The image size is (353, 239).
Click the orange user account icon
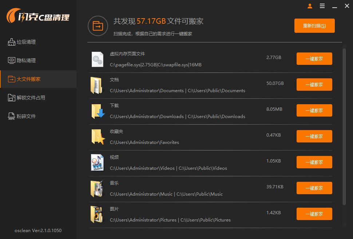pos(310,6)
